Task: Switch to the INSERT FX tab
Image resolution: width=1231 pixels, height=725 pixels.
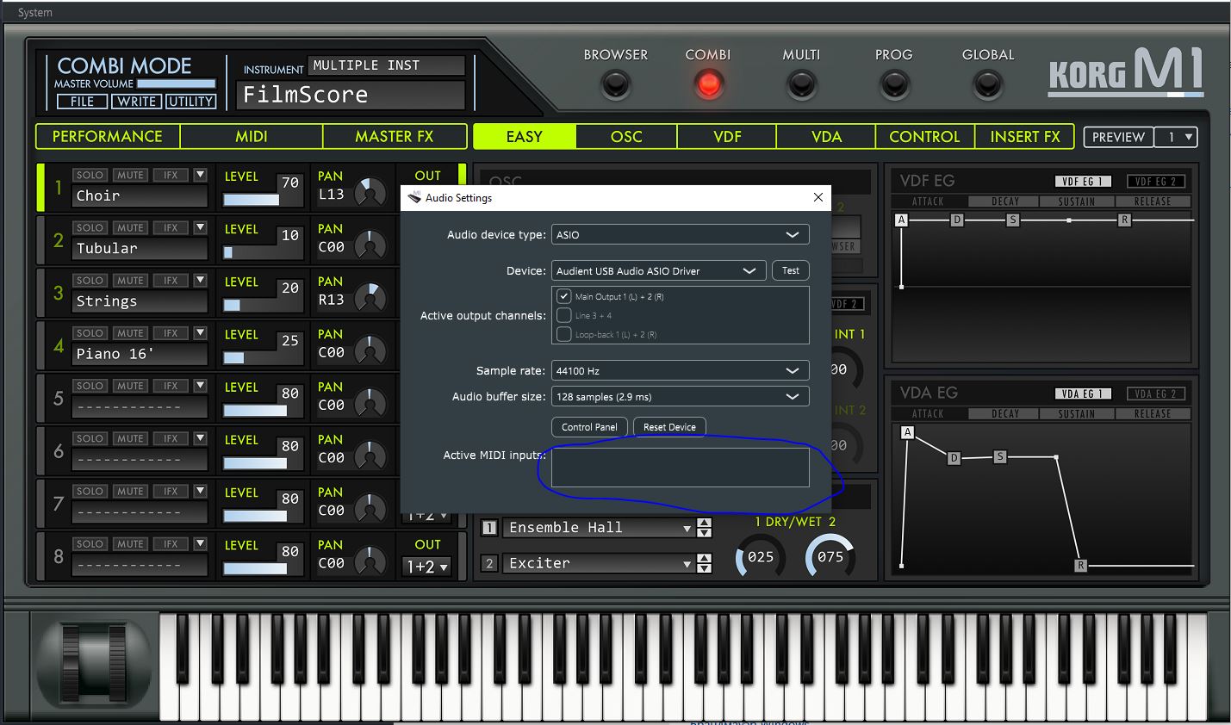Action: (1024, 136)
